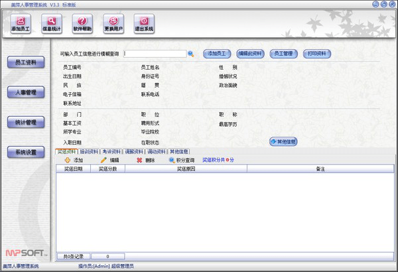Switch to the 调薪资料 tab
The width and height of the screenshot is (398, 272).
click(134, 152)
